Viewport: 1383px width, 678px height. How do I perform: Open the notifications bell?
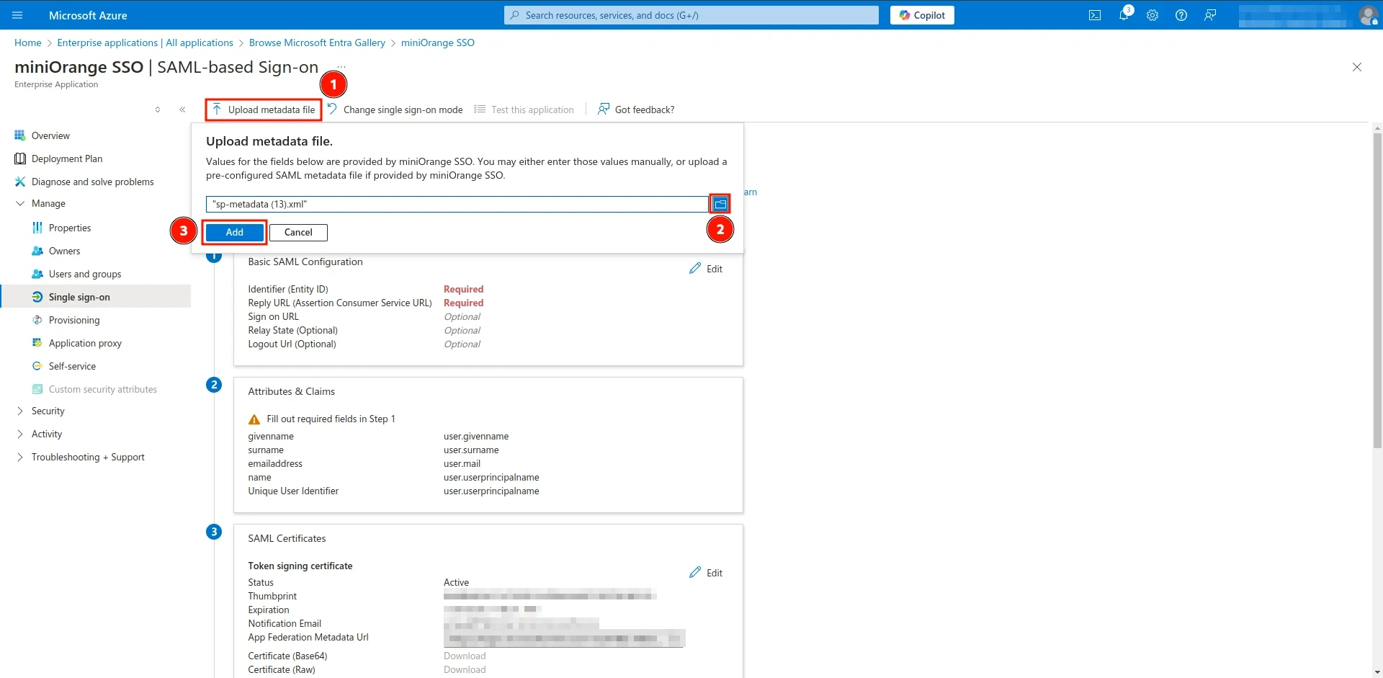coord(1124,15)
